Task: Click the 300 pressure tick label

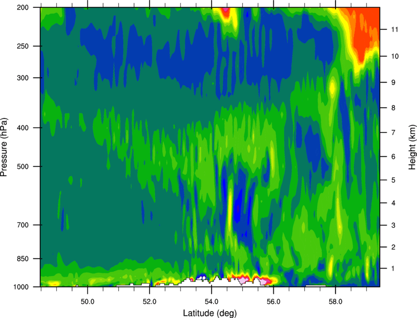Action: point(23,78)
